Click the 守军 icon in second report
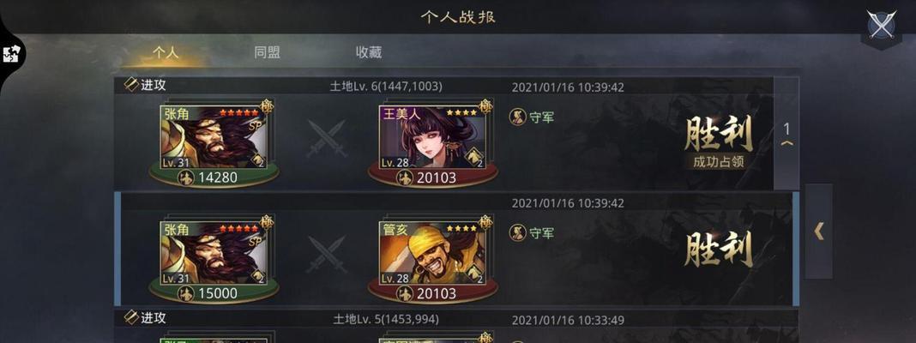Screen dimensions: 916x343 (517, 232)
